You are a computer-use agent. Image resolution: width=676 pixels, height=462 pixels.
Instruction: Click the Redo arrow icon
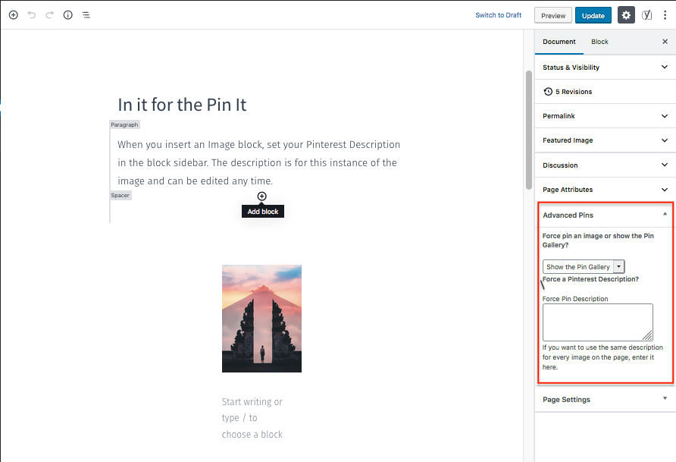coord(50,15)
